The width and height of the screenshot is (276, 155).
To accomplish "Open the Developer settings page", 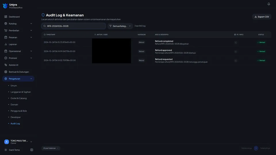I will 16,117.
